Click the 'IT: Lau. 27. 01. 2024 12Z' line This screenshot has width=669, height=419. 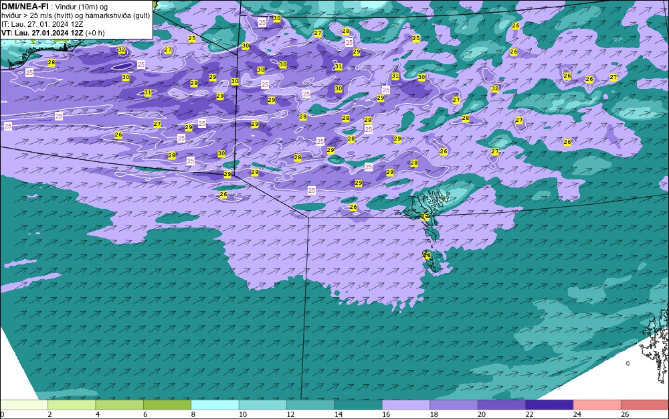(x=42, y=24)
